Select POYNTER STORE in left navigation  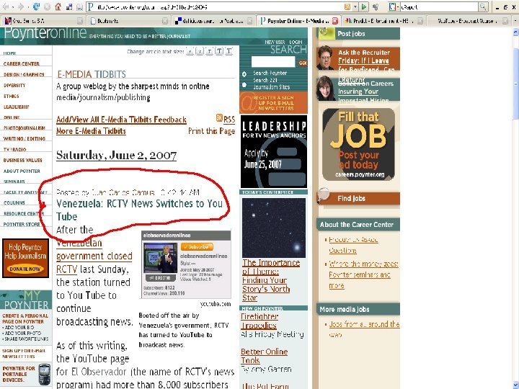tap(22, 224)
